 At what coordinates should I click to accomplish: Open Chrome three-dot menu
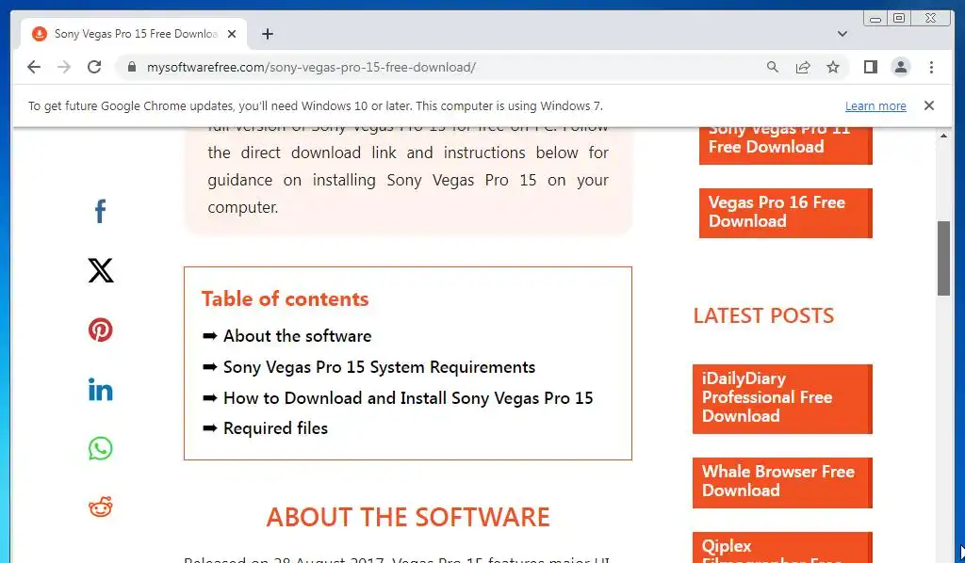click(931, 67)
